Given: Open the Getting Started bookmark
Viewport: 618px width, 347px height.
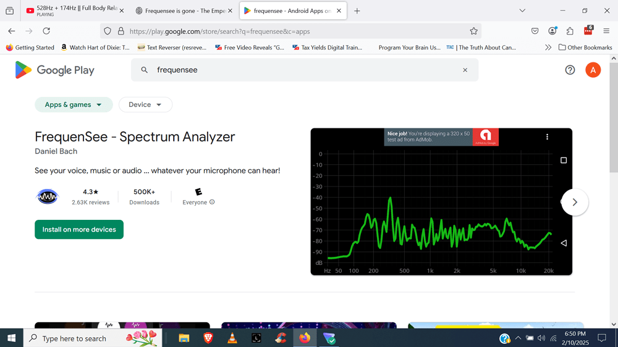Looking at the screenshot, I should 30,48.
